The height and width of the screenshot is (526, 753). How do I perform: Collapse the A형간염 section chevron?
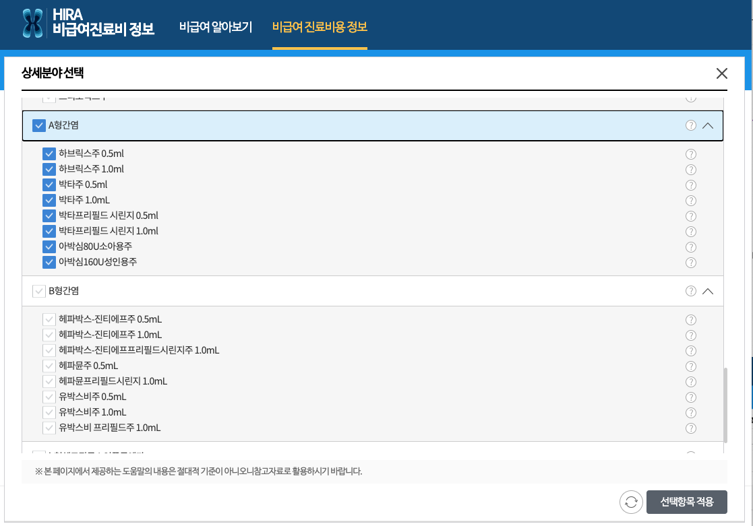708,125
